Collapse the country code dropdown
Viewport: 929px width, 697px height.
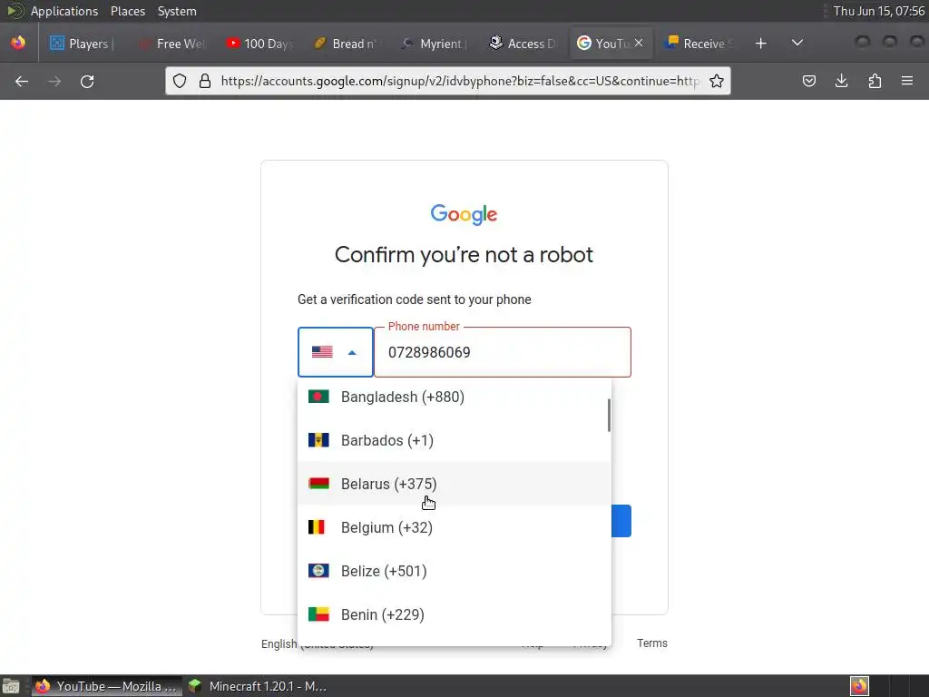click(336, 352)
